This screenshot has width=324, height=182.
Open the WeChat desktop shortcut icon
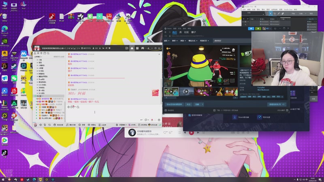[14, 79]
